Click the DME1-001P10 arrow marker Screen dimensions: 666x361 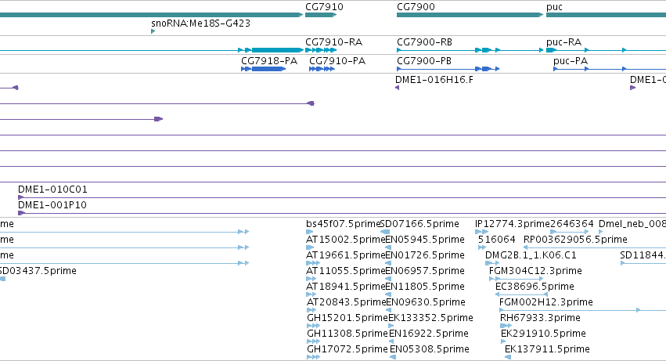(21, 213)
